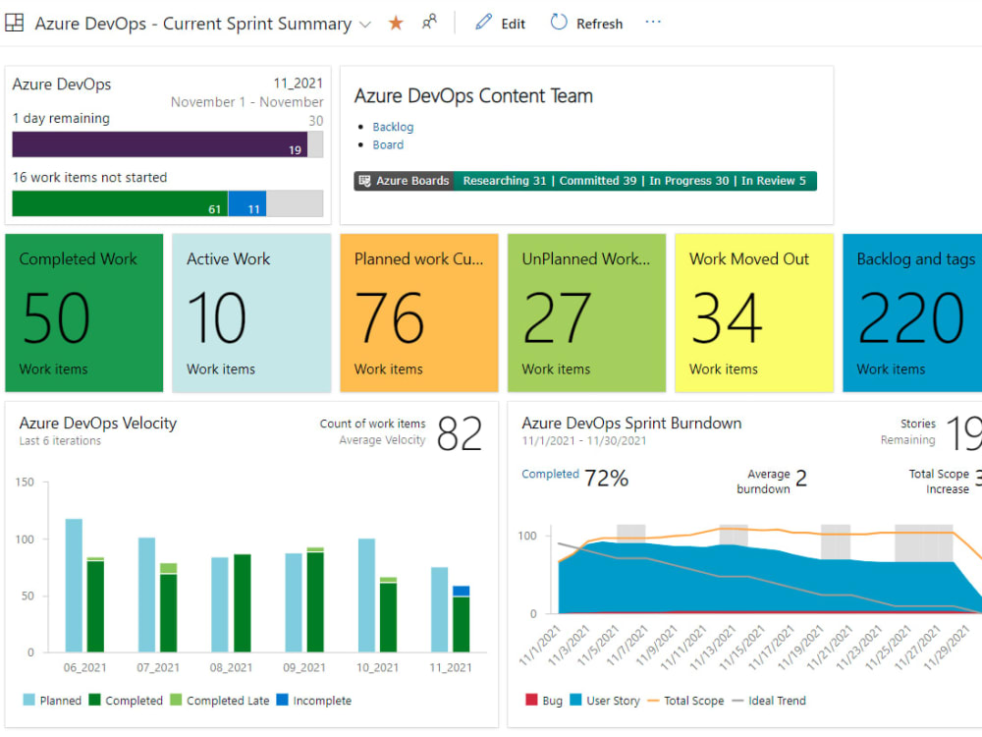The width and height of the screenshot is (982, 737).
Task: Click the 1 day remaining text
Action: tap(61, 119)
